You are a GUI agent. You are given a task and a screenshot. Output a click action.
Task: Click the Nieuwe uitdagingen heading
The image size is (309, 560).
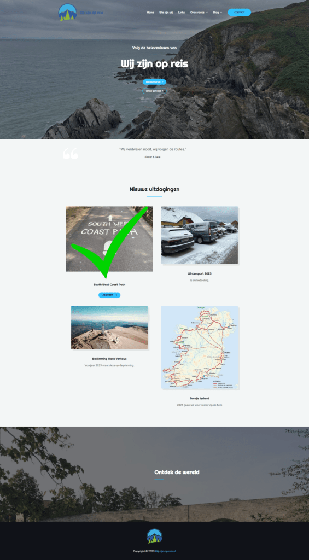click(x=154, y=189)
